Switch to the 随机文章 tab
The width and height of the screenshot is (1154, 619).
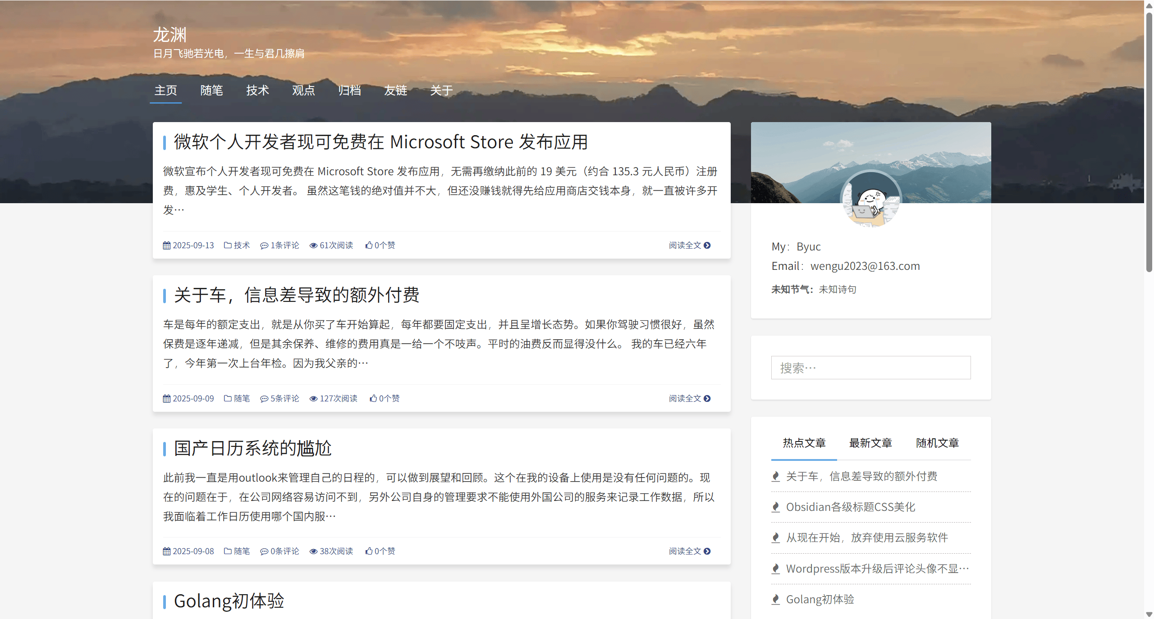click(x=937, y=443)
